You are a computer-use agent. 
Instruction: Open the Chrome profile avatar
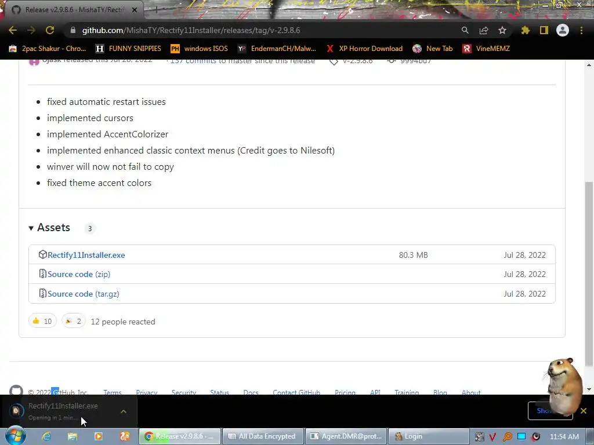563,30
